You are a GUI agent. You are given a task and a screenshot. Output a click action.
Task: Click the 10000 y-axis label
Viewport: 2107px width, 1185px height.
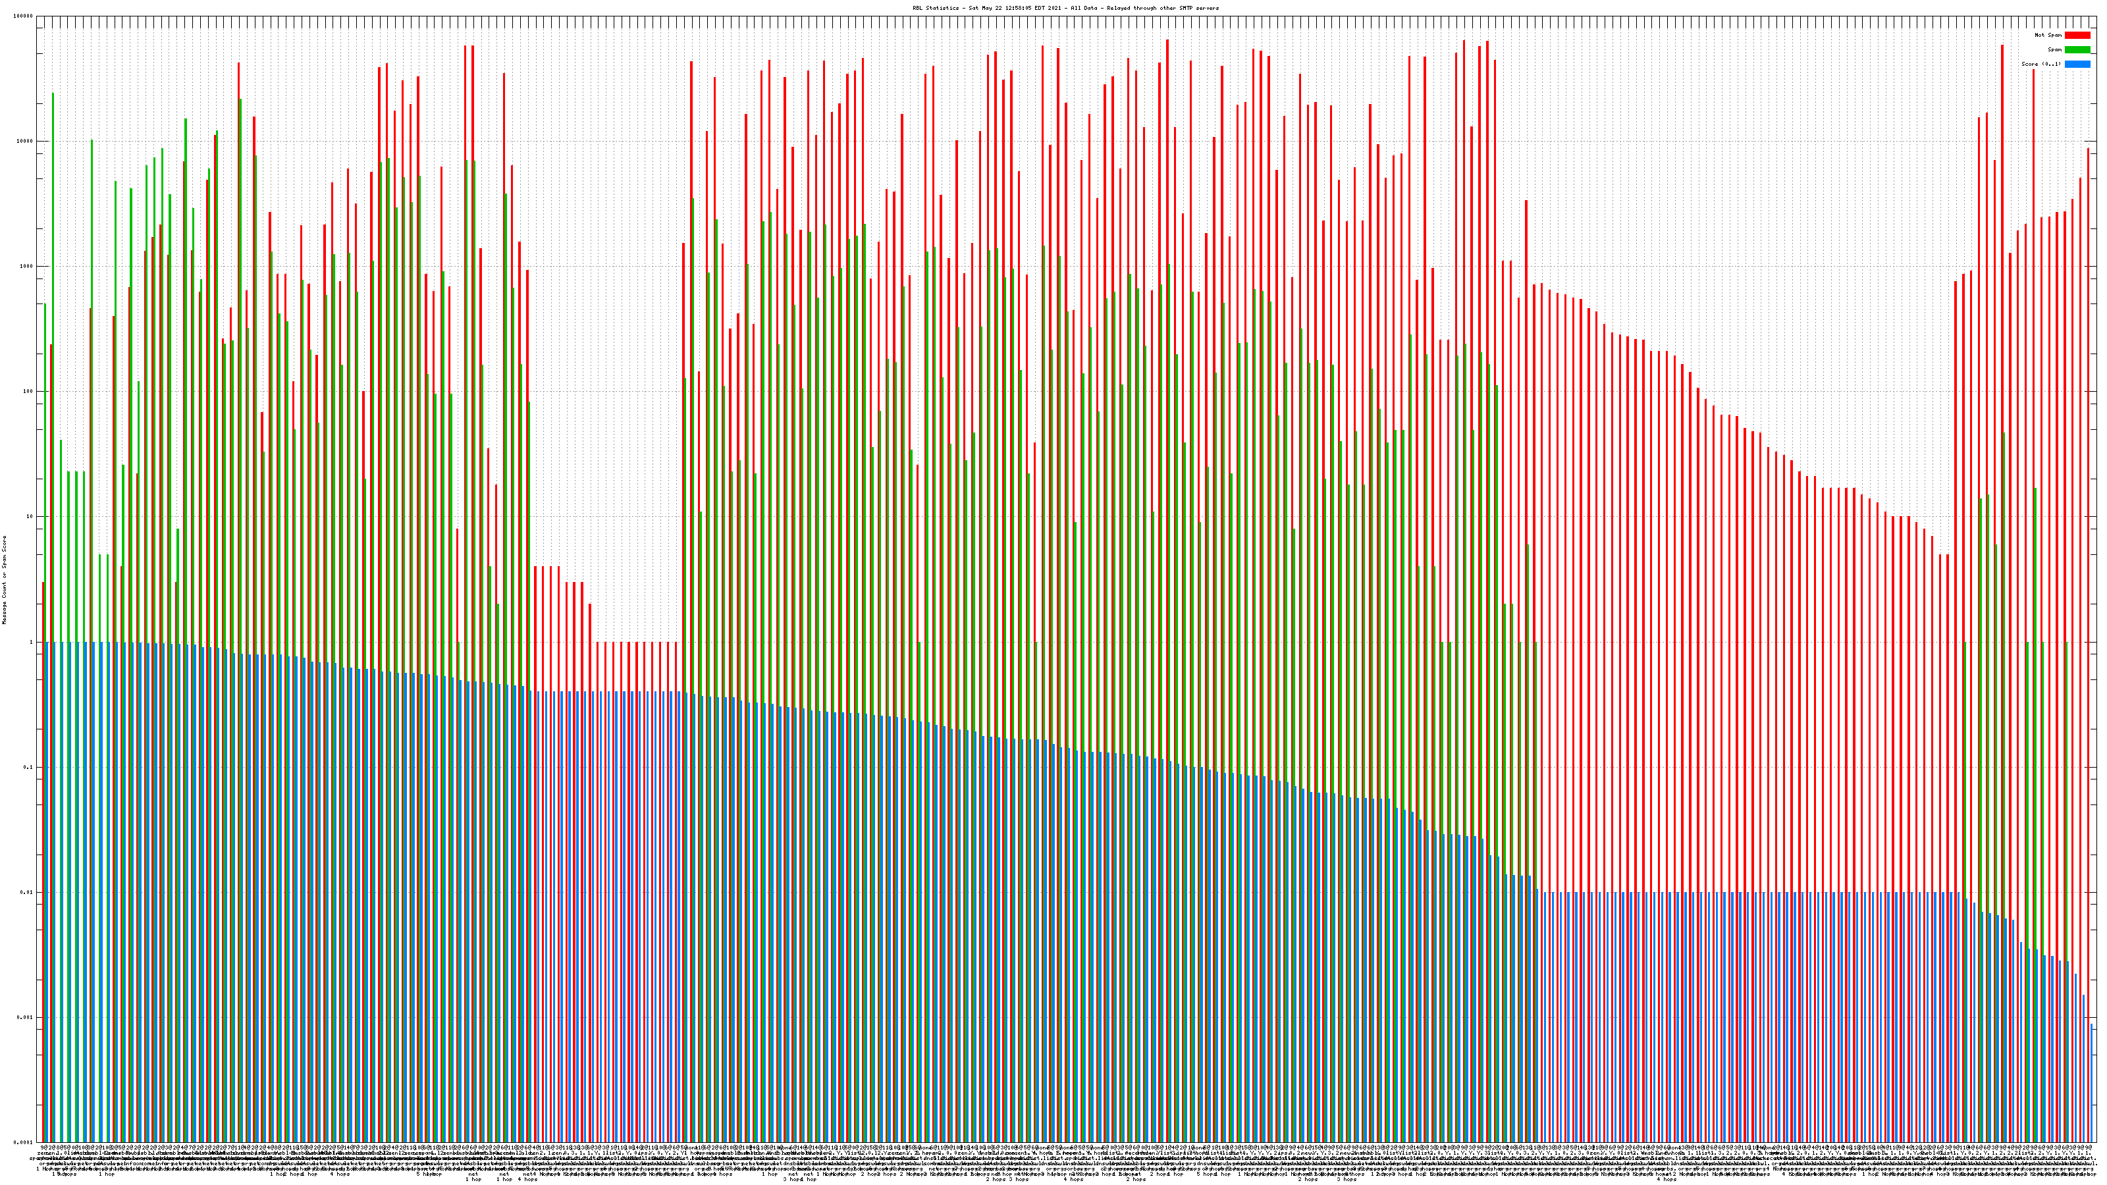click(x=26, y=142)
